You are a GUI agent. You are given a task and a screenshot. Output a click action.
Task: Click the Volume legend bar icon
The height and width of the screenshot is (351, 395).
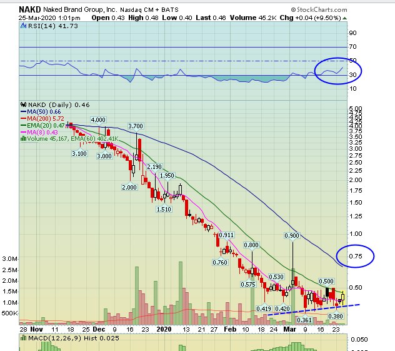coord(23,138)
